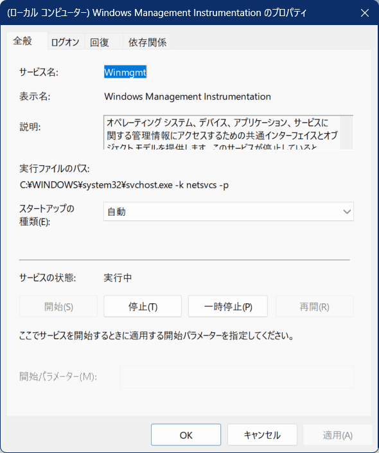379x453 pixels.
Task: Click the 説明 label
Action: click(30, 127)
